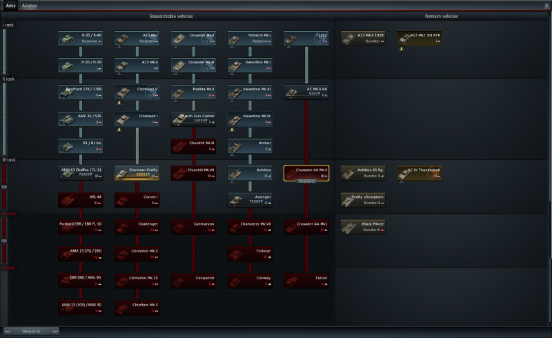This screenshot has width=552, height=338.
Task: Open the Army tab
Action: click(x=10, y=6)
